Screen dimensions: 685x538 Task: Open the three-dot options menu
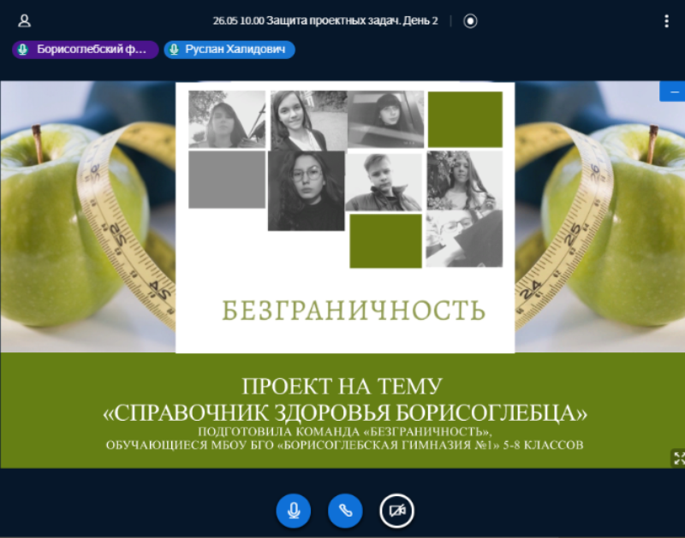pos(666,21)
